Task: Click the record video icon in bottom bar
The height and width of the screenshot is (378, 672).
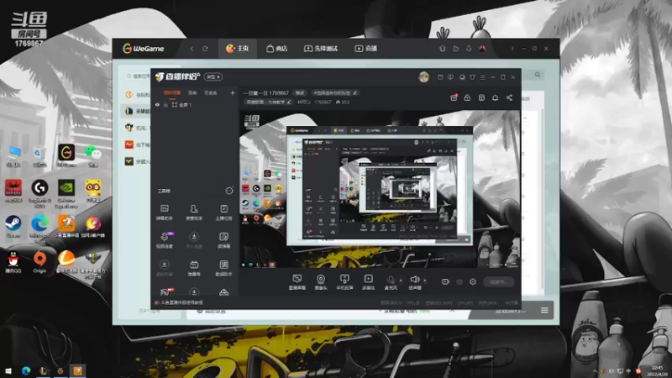Action: click(x=445, y=281)
